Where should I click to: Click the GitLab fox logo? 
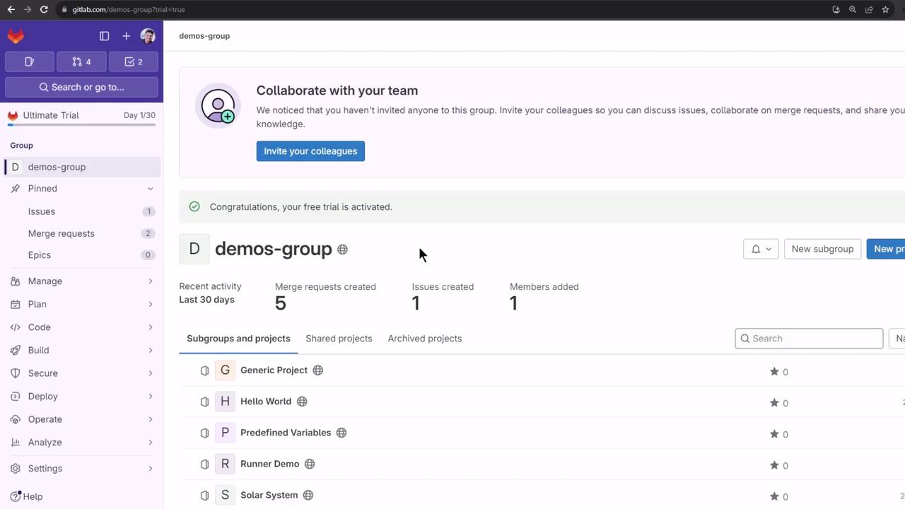[x=16, y=36]
